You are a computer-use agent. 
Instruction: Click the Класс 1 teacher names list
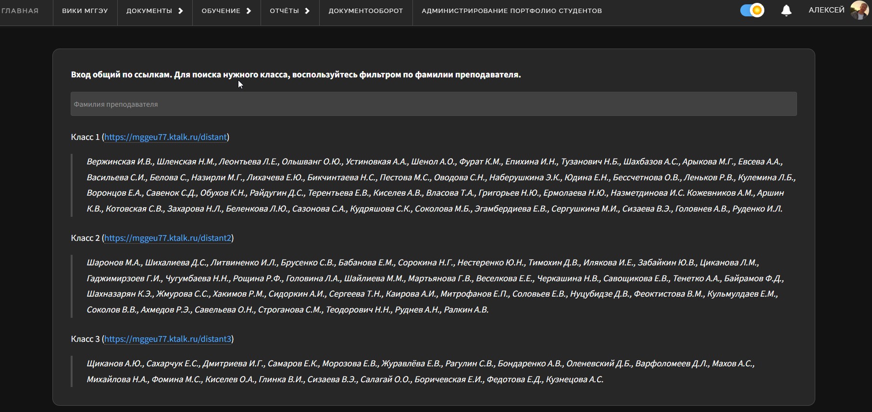coord(440,185)
